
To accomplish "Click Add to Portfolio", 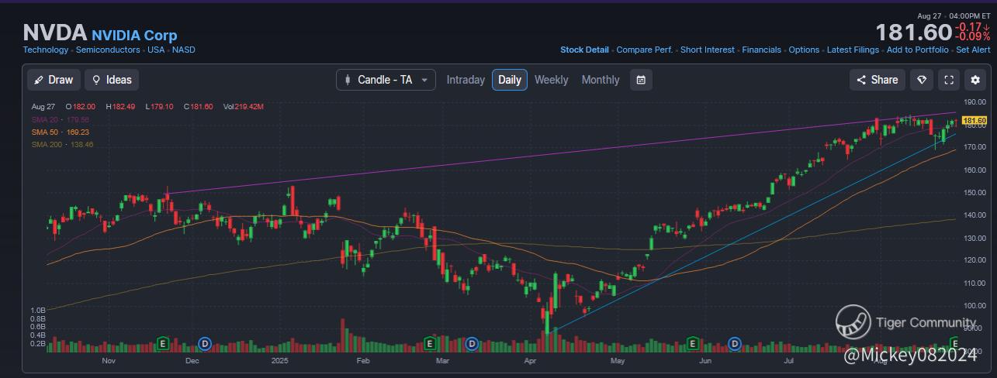I will [917, 50].
